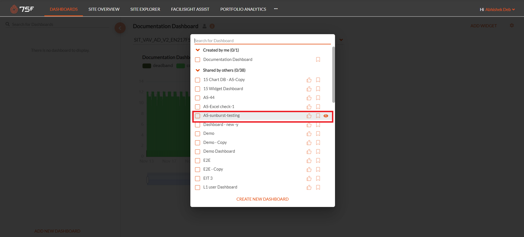
Task: Open the Site Overview tab
Action: coord(104,9)
